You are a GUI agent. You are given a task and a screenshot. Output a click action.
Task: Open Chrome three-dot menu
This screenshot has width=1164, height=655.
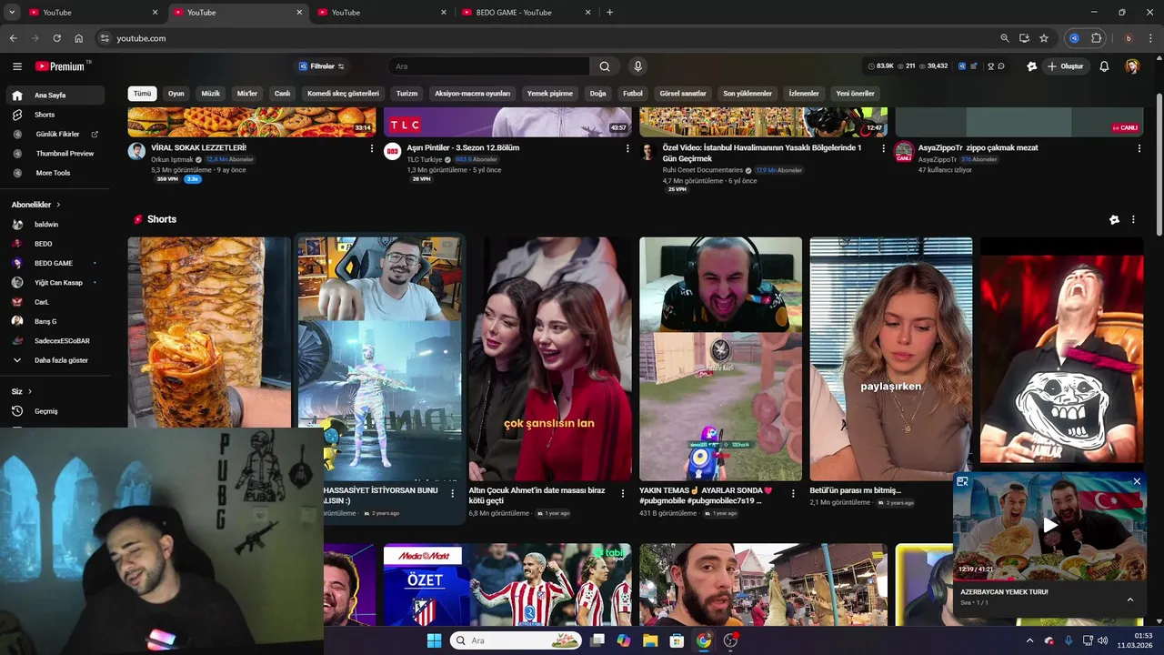coord(1149,38)
